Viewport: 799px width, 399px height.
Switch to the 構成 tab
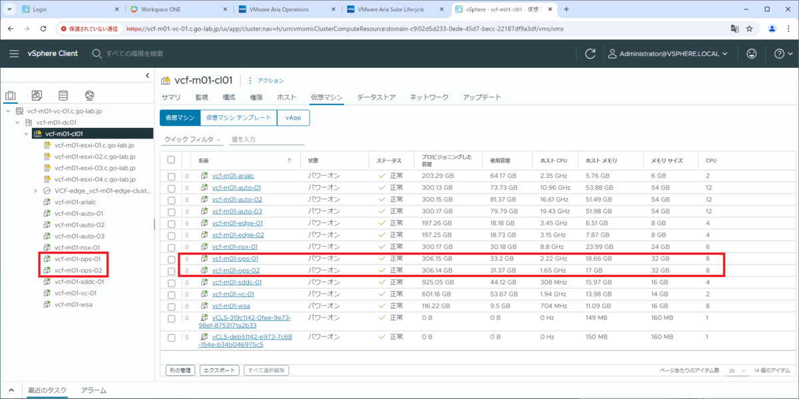228,97
